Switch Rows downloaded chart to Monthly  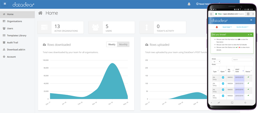123,44
